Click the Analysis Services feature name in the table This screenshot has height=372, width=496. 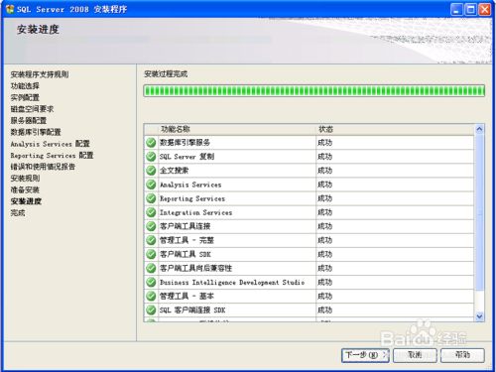tap(190, 185)
